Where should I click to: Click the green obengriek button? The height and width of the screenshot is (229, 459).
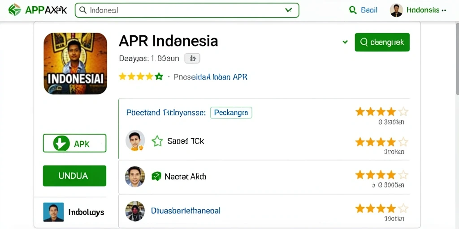point(382,42)
